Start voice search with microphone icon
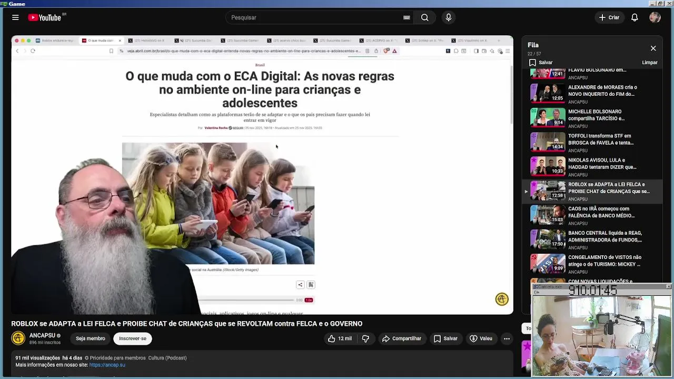 [449, 17]
